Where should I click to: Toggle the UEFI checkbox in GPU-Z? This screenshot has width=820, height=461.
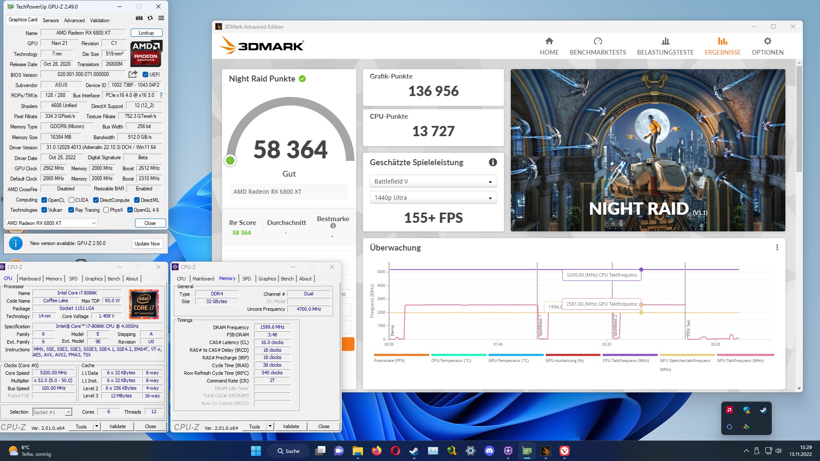click(145, 74)
